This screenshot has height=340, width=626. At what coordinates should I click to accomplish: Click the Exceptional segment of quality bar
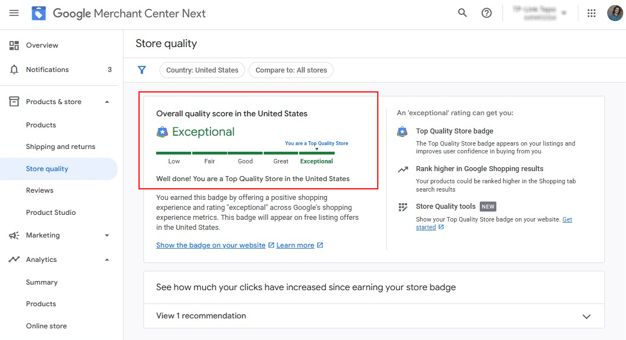(x=316, y=153)
